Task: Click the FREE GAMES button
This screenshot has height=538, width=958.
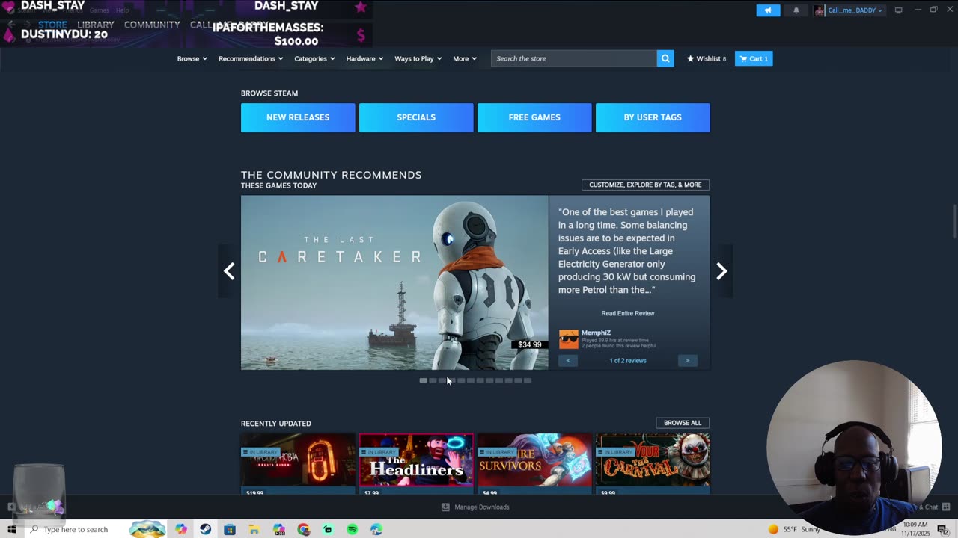Action: click(534, 117)
